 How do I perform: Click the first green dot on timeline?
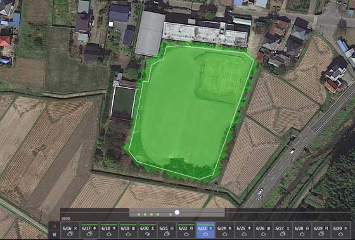click(x=139, y=214)
